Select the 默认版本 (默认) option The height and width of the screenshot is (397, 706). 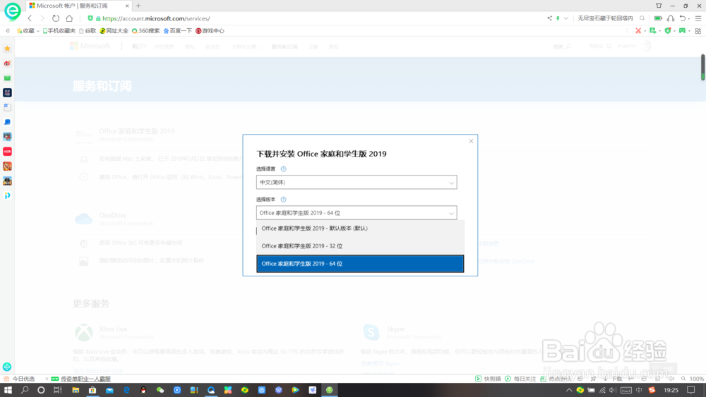[x=360, y=228]
